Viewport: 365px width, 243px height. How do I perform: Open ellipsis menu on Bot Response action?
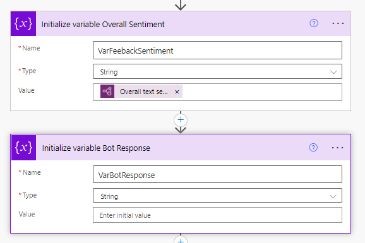[x=338, y=148]
